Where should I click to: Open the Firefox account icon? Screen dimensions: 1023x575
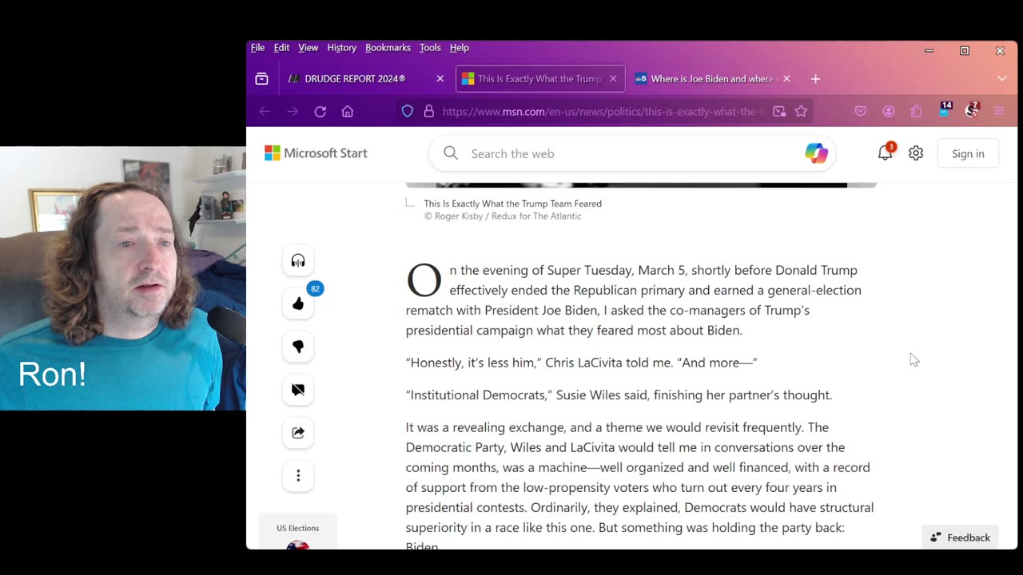(889, 112)
